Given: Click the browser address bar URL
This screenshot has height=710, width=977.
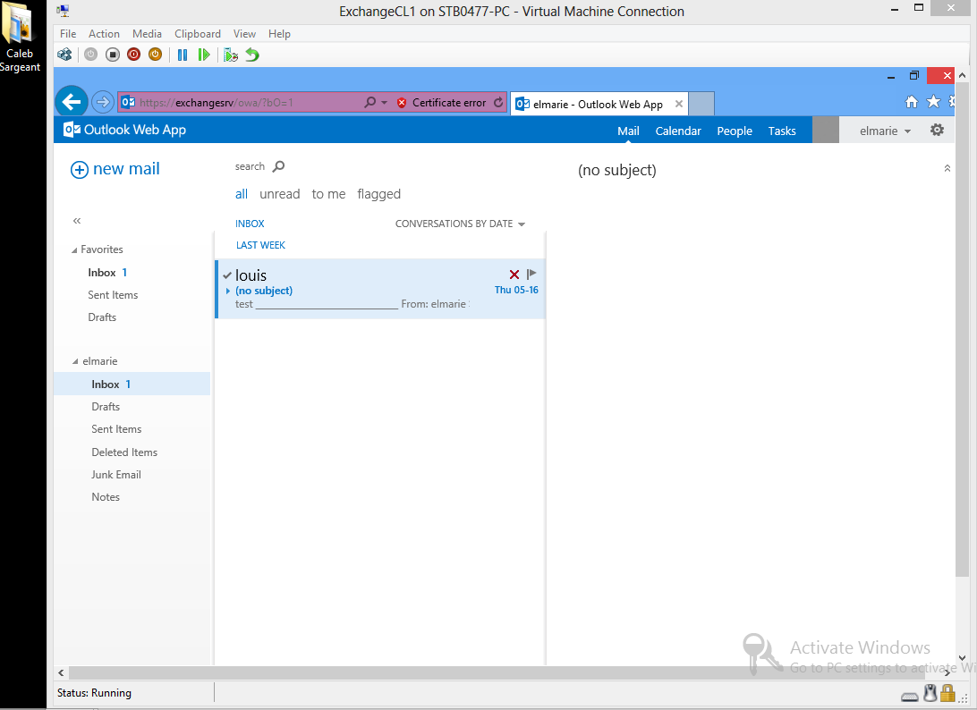Looking at the screenshot, I should coord(216,103).
